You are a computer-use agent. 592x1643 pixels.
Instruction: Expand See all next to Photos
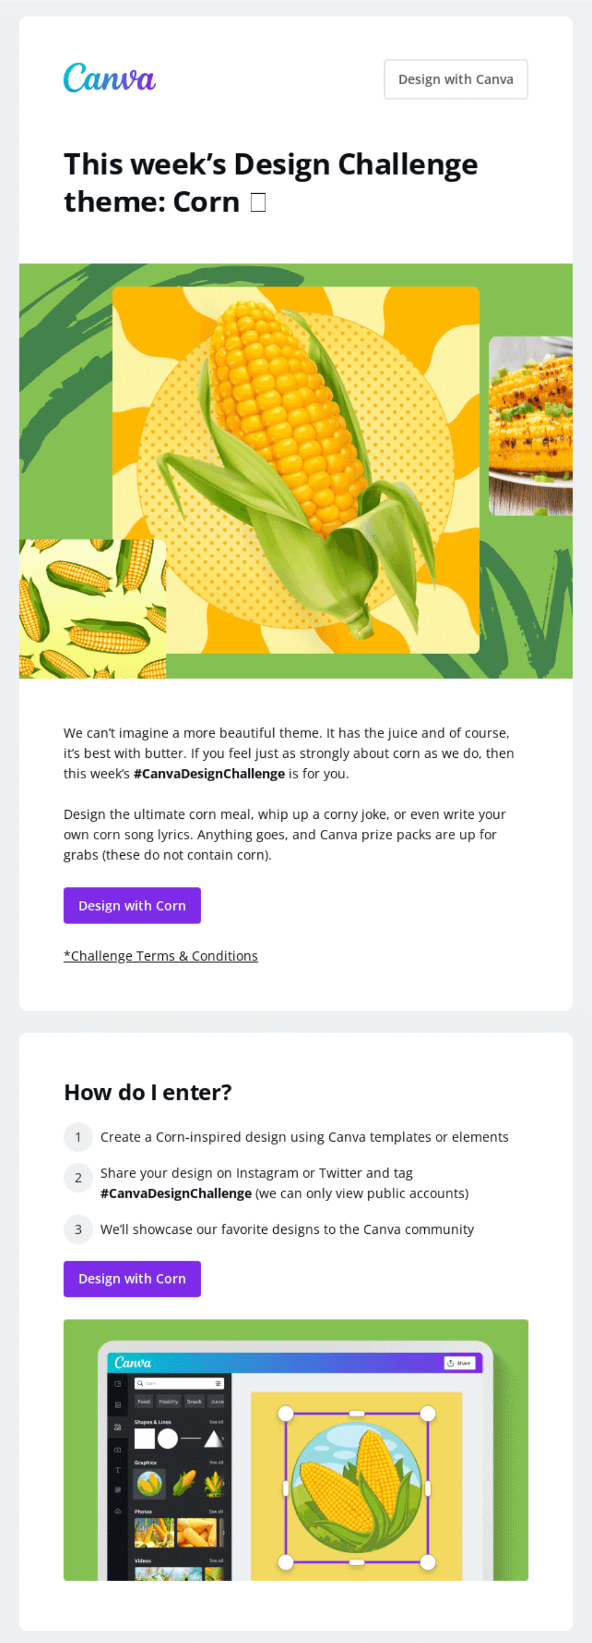point(217,1512)
